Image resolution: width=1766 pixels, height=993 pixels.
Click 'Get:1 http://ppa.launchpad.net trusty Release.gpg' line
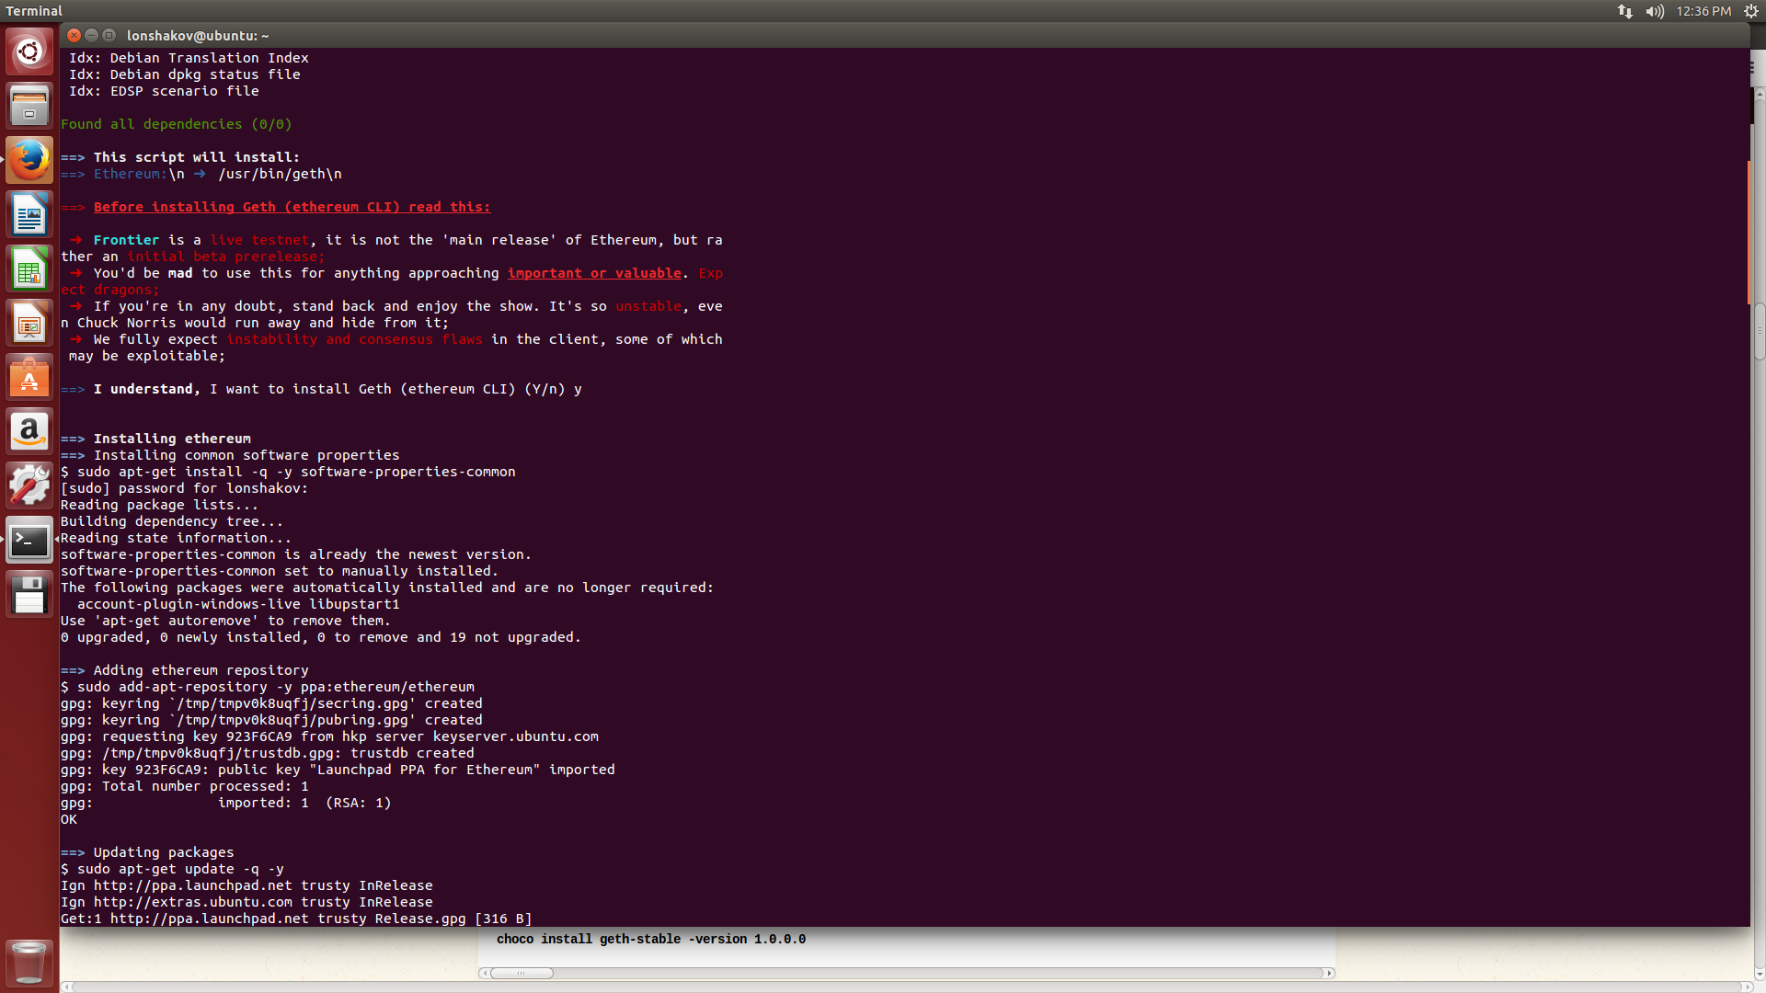click(x=296, y=919)
